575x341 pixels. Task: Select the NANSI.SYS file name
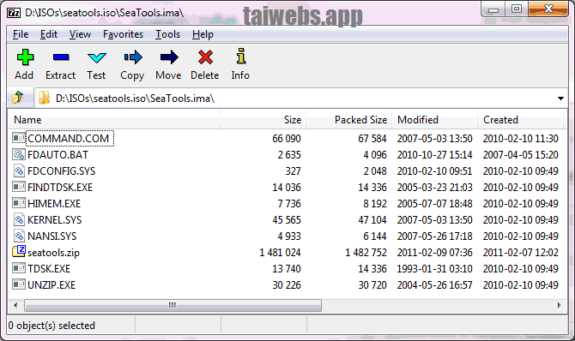[x=52, y=236]
